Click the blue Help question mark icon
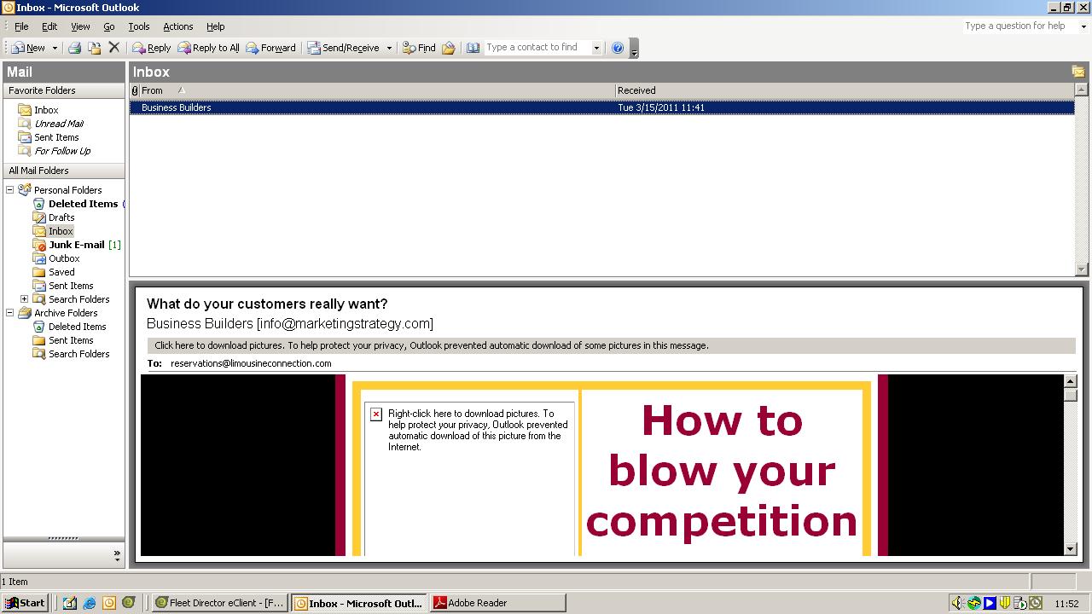 tap(618, 48)
